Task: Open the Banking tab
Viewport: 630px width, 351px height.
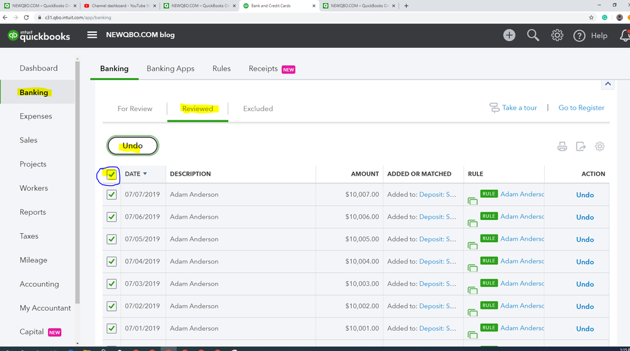Action: tap(114, 69)
